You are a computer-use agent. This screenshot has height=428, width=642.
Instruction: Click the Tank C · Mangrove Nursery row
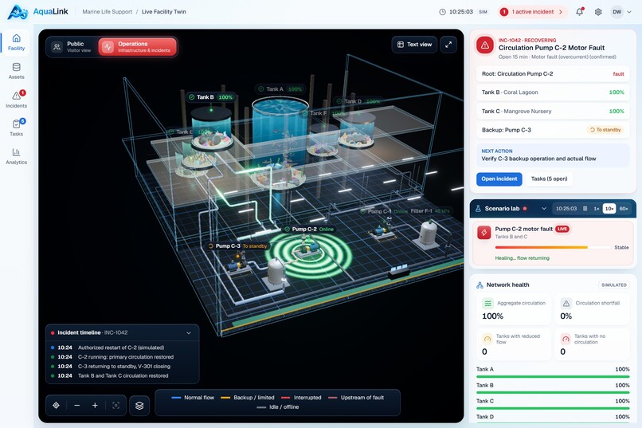(x=553, y=112)
